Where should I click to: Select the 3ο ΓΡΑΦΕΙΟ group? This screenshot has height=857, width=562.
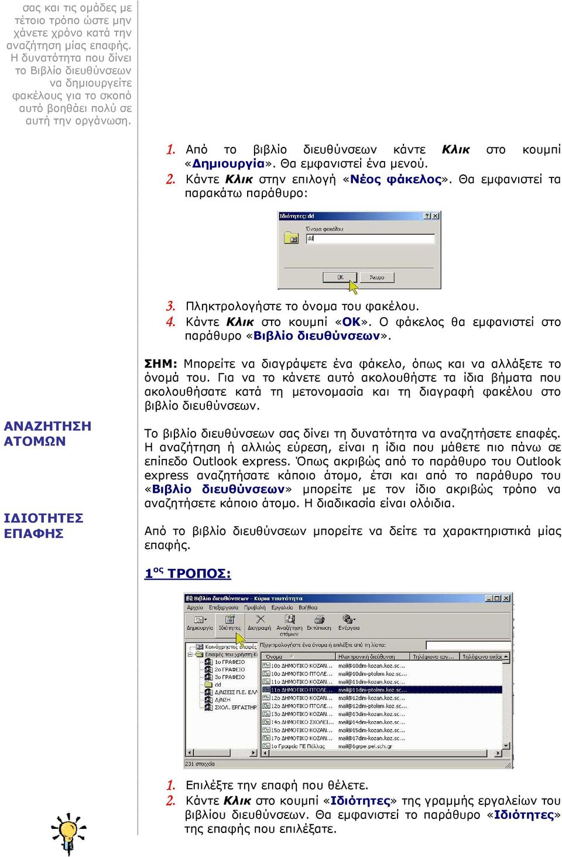(225, 677)
